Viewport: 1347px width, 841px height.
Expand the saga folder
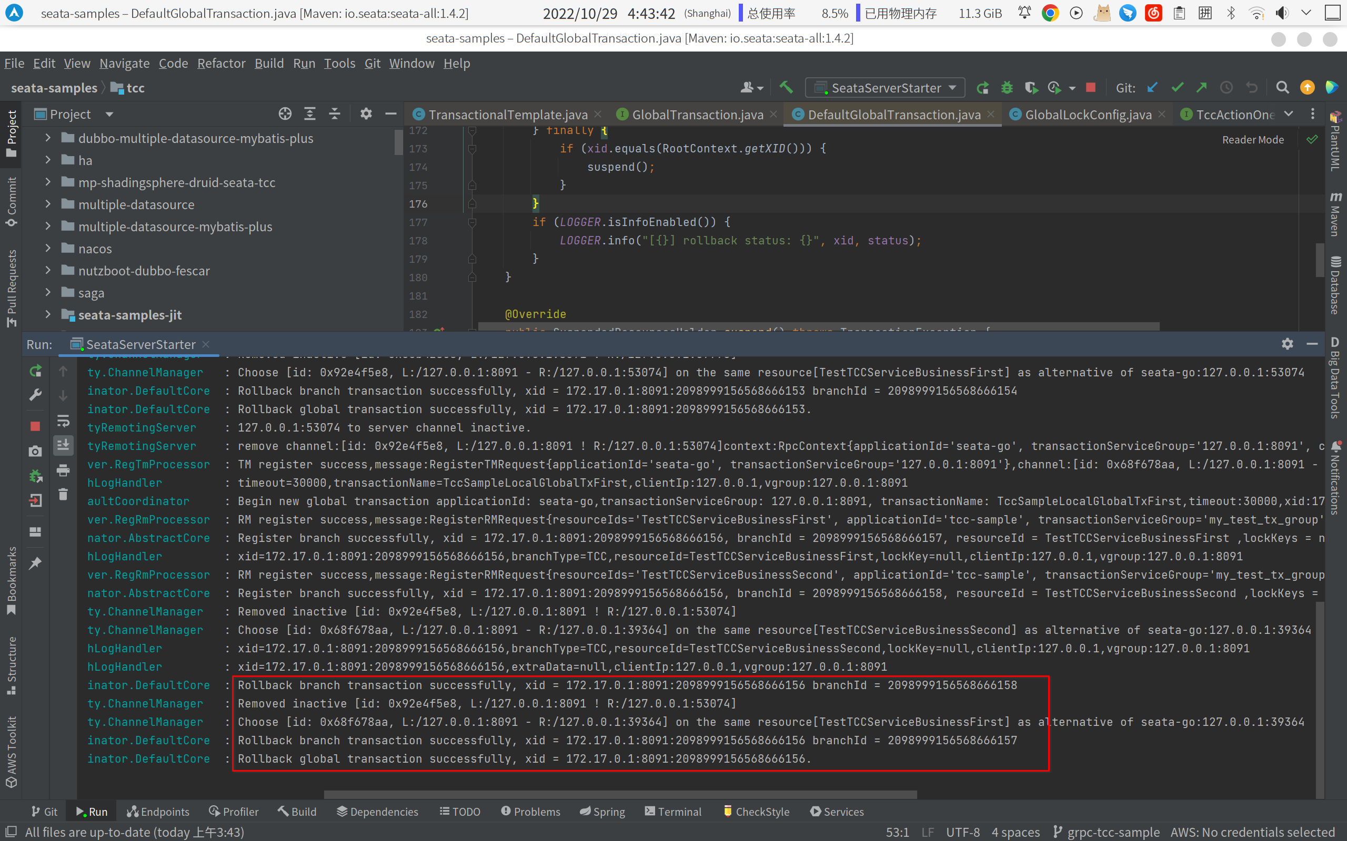click(48, 293)
